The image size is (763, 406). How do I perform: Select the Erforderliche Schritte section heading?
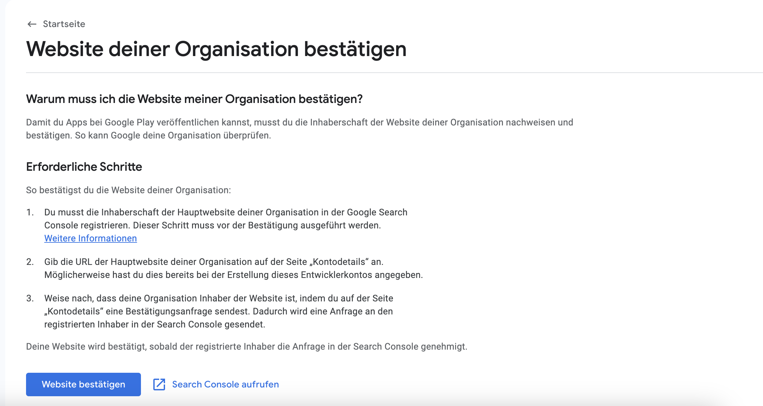point(84,167)
